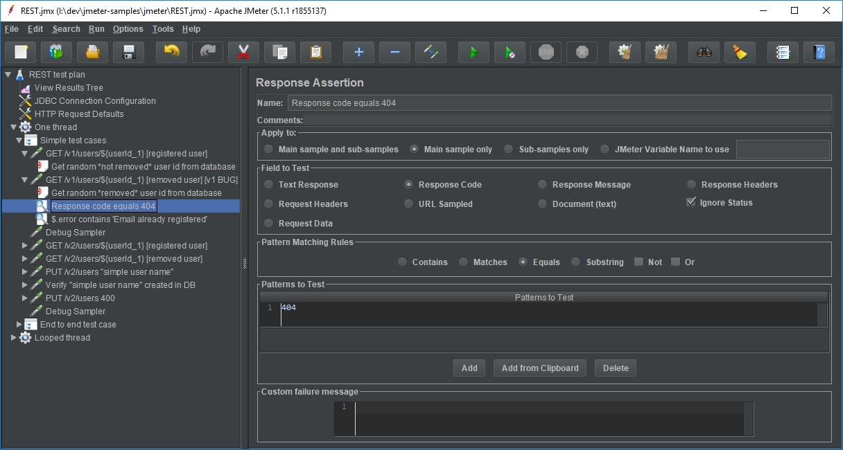Collapse GET /v1 removed user sampler
The image size is (843, 450).
(25, 180)
